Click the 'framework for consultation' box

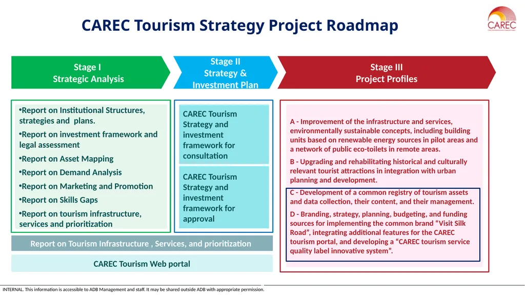click(x=224, y=134)
